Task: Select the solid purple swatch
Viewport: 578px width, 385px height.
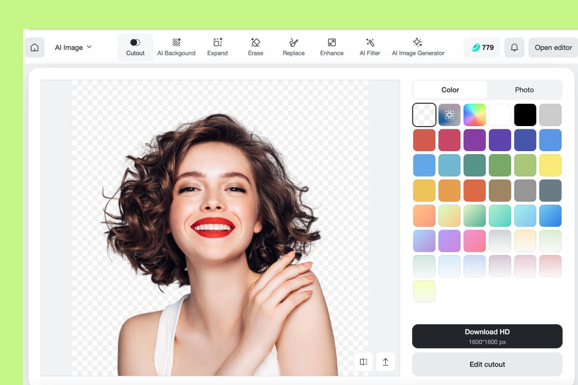Action: 475,140
